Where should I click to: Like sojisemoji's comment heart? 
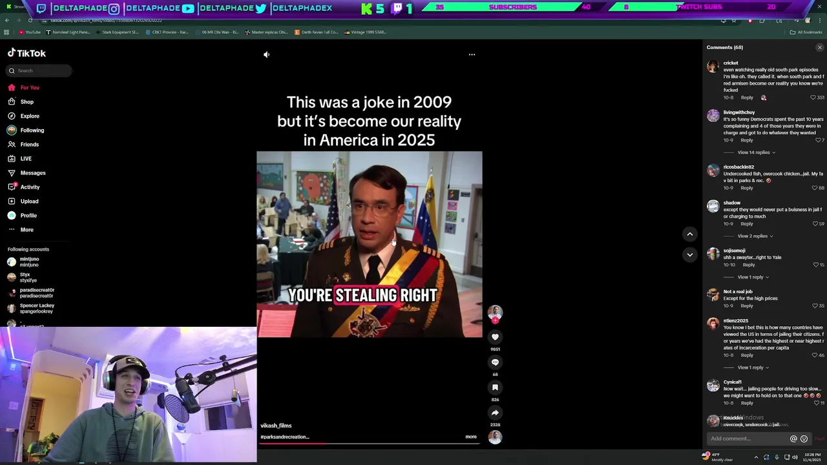(x=815, y=265)
